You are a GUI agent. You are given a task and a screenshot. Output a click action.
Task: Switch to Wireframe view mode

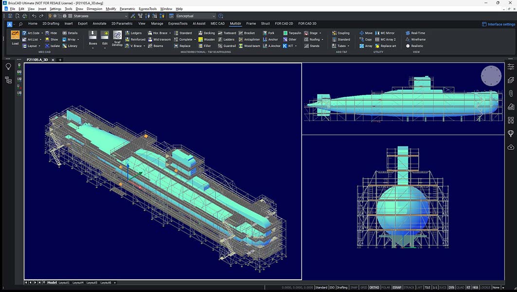pos(416,39)
